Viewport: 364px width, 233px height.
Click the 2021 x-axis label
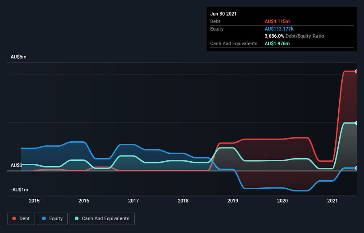[333, 201]
